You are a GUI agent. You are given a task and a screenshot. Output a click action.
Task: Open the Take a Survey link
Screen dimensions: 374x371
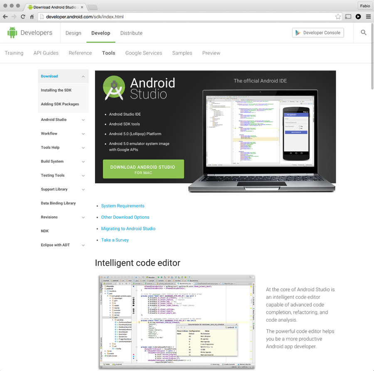pos(115,240)
